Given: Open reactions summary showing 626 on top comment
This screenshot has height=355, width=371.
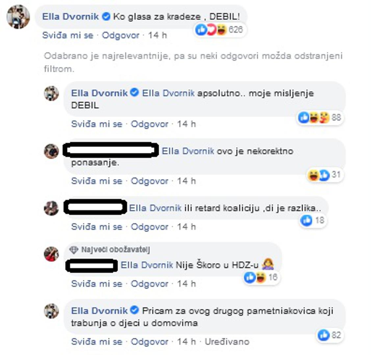Looking at the screenshot, I should pos(220,30).
